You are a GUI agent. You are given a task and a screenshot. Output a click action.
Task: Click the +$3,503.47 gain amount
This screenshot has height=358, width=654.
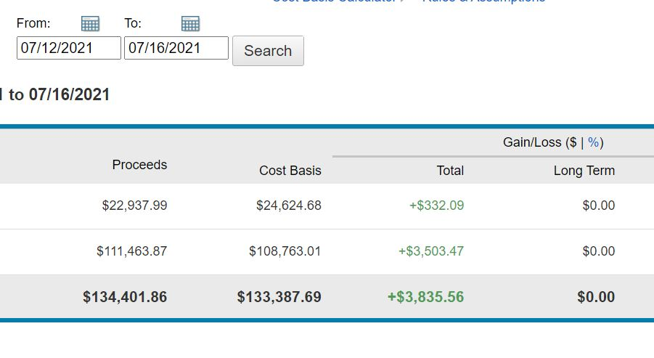coord(430,251)
